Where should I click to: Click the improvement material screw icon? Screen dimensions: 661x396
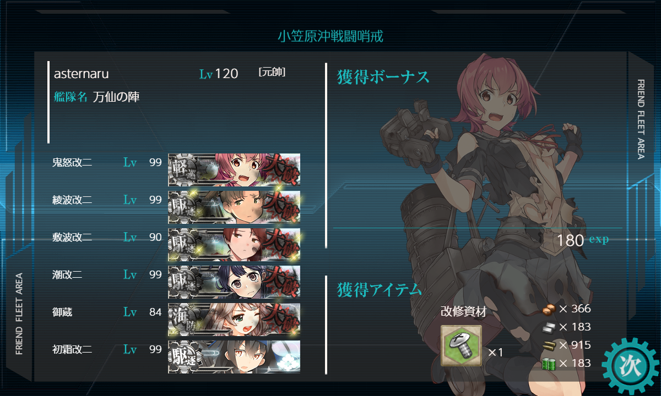[461, 345]
